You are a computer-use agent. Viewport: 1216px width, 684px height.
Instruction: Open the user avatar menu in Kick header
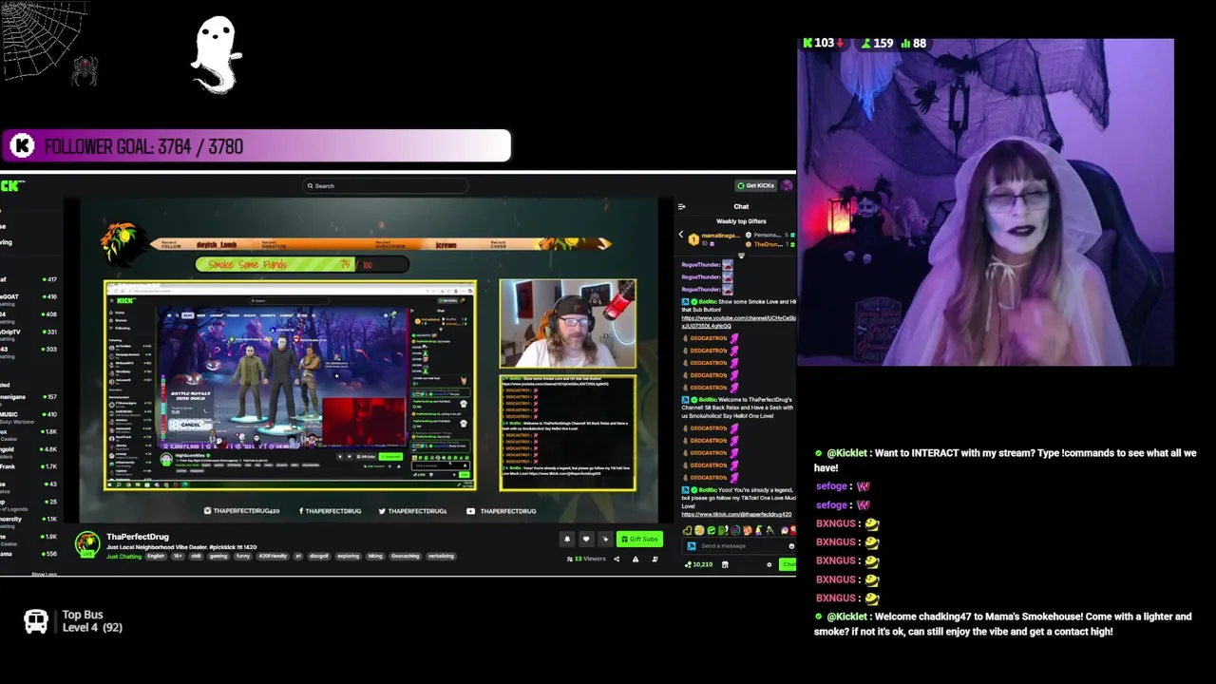787,185
